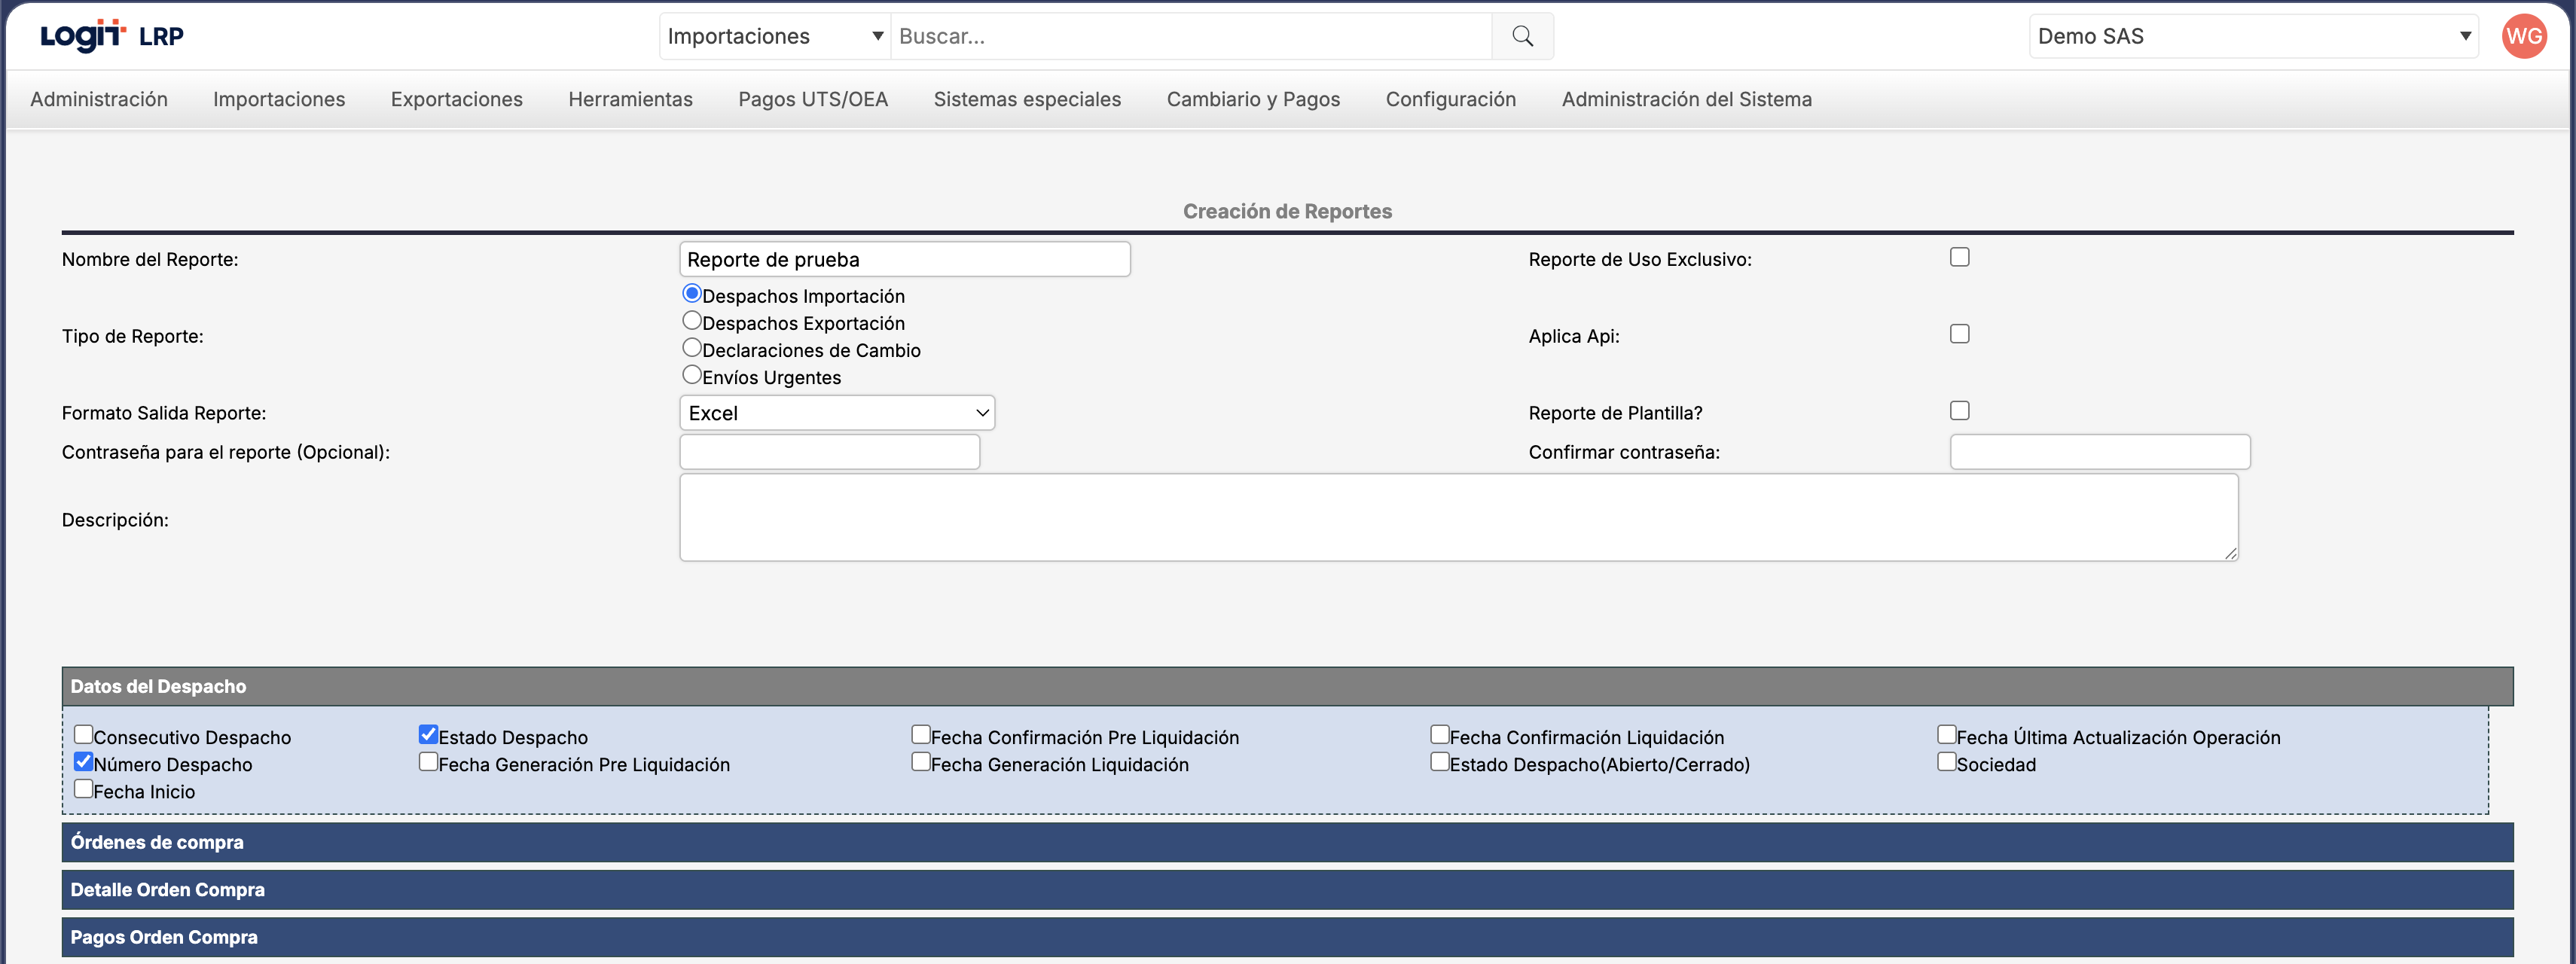Click the Descripción text area
This screenshot has width=2576, height=964.
(1458, 517)
